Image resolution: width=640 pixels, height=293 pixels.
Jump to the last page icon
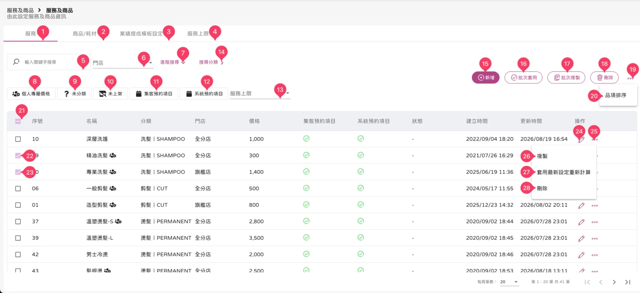click(628, 282)
